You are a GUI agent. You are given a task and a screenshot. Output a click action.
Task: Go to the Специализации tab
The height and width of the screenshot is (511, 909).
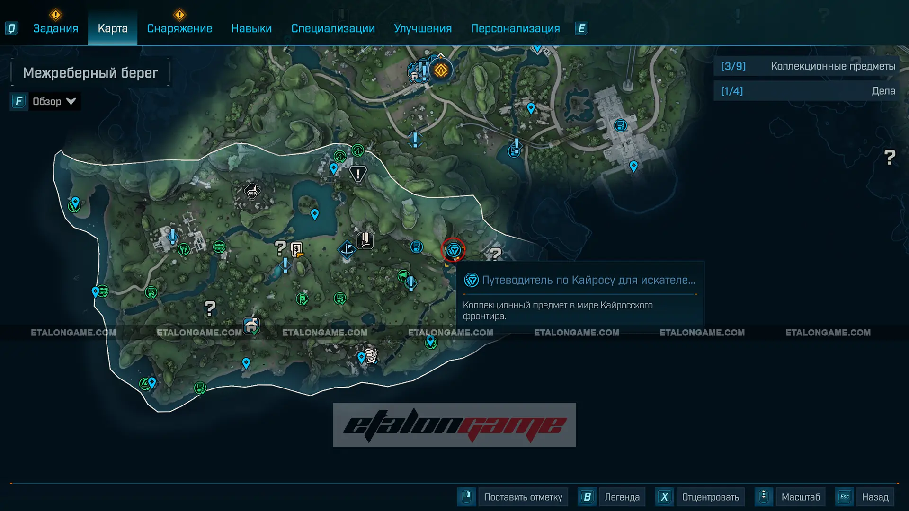(x=333, y=28)
